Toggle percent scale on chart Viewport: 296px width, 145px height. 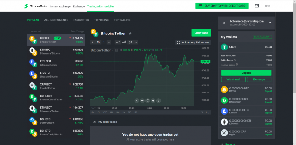pyautogui.click(x=202, y=112)
